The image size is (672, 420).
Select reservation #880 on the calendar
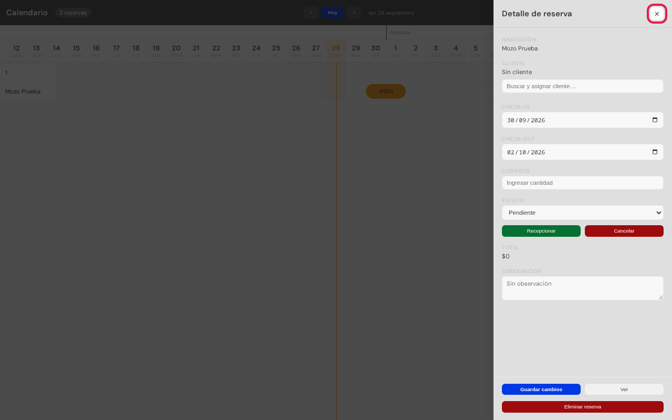tap(386, 91)
